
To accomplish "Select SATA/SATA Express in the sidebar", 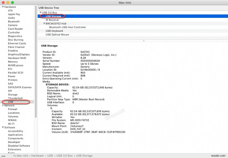I will [20, 87].
